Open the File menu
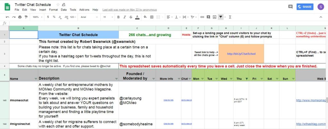The width and height of the screenshot is (328, 129). click(17, 10)
